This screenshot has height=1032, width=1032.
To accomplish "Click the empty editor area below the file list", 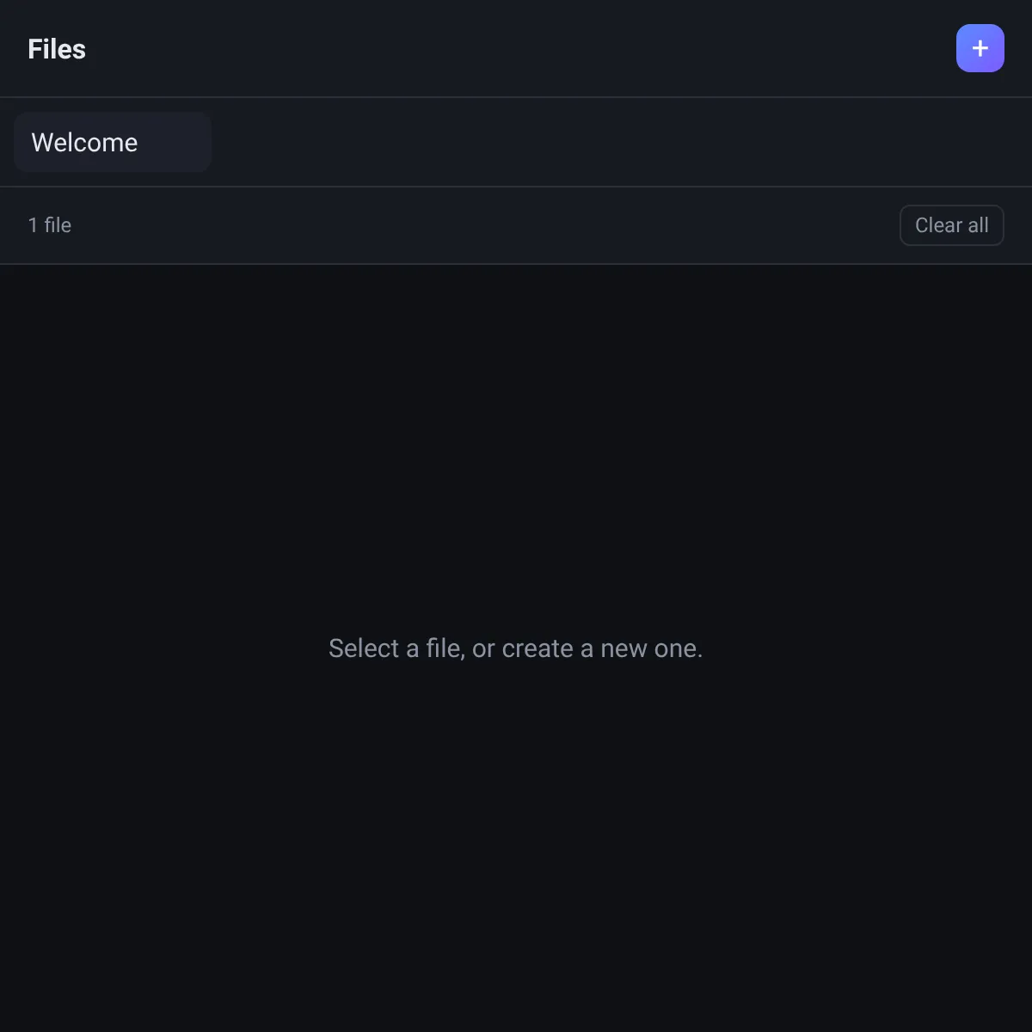I will (x=516, y=648).
